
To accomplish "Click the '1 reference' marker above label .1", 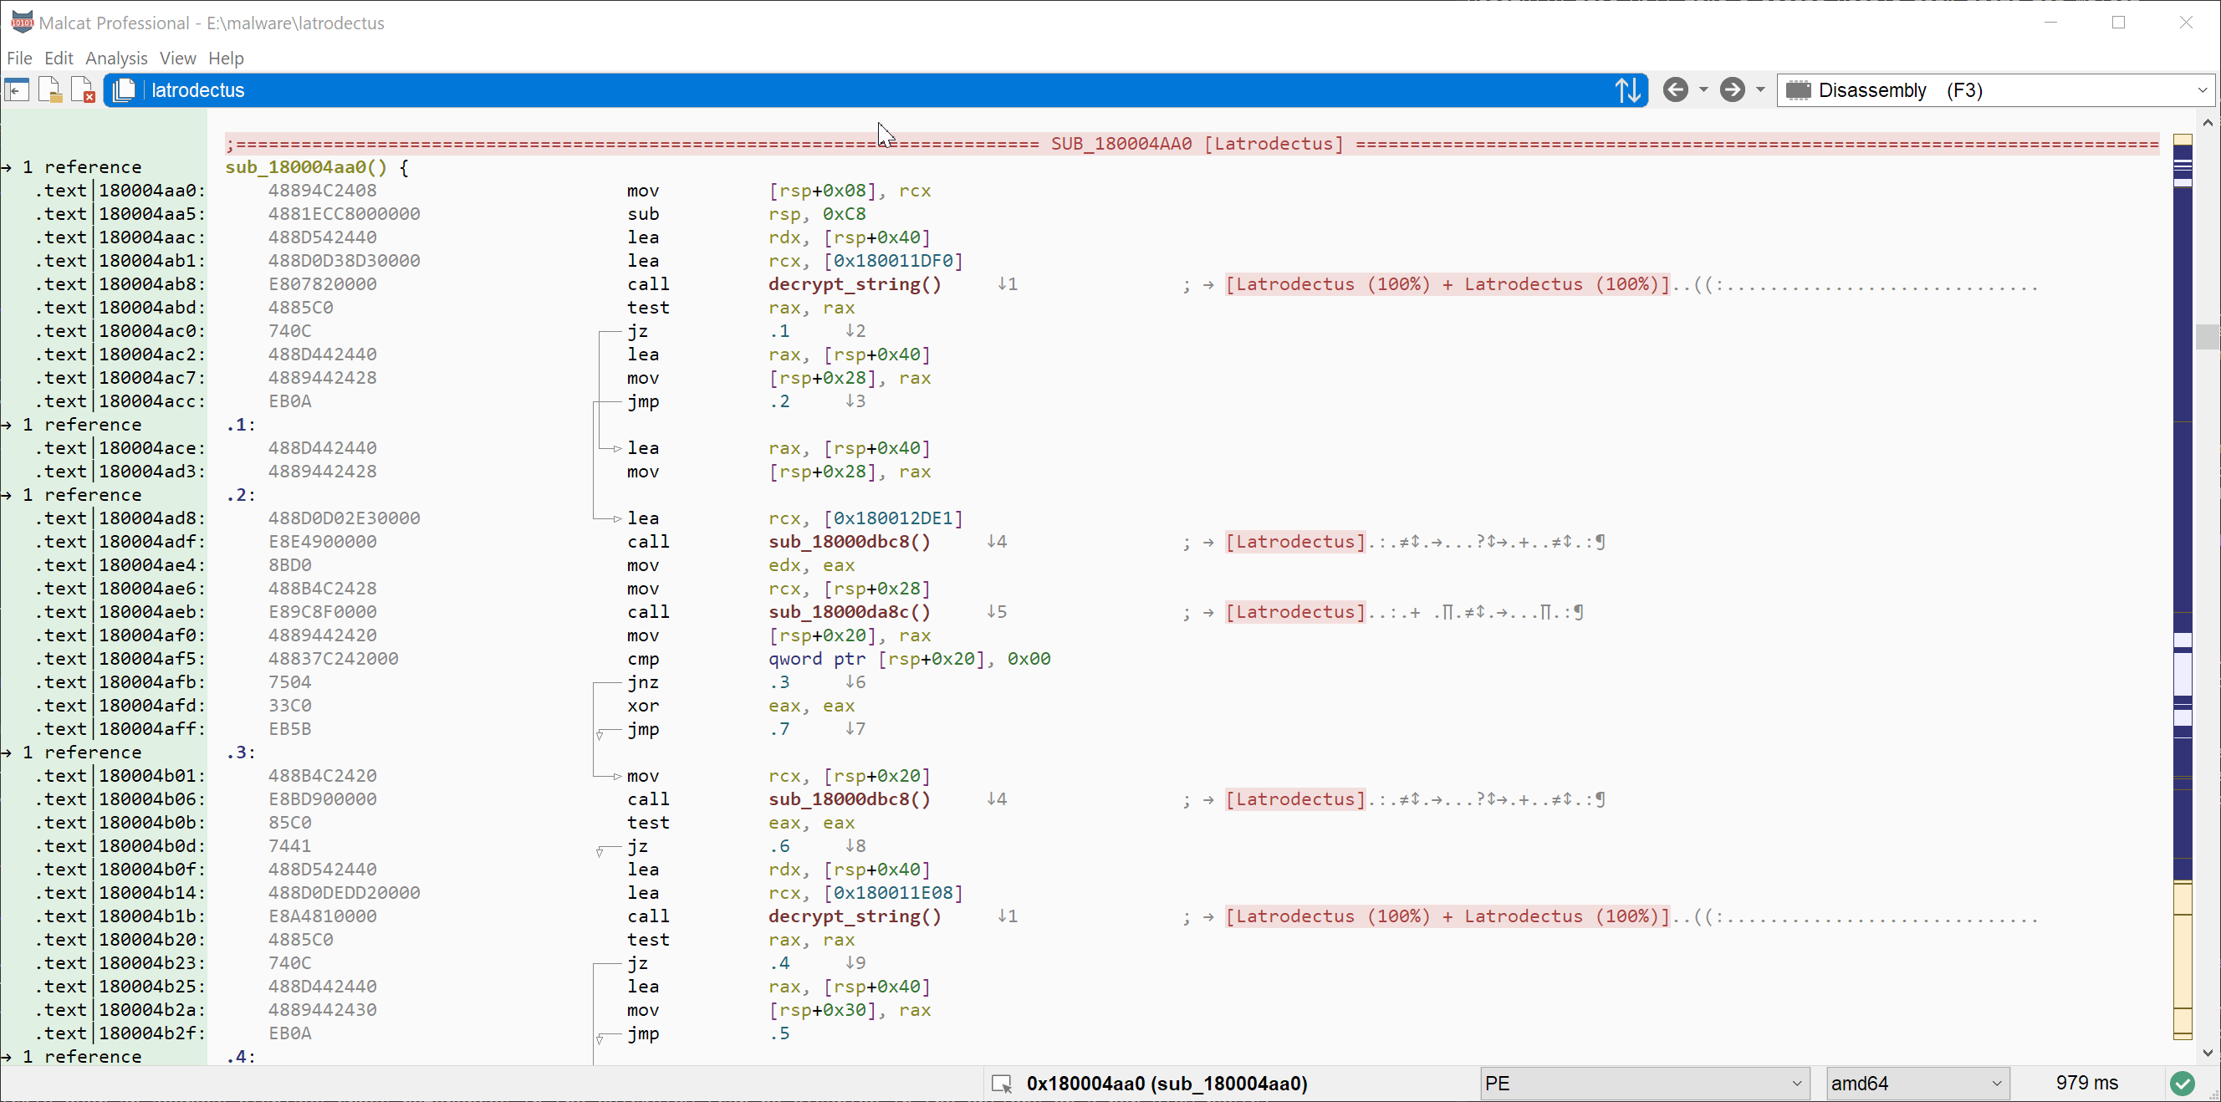I will point(82,425).
